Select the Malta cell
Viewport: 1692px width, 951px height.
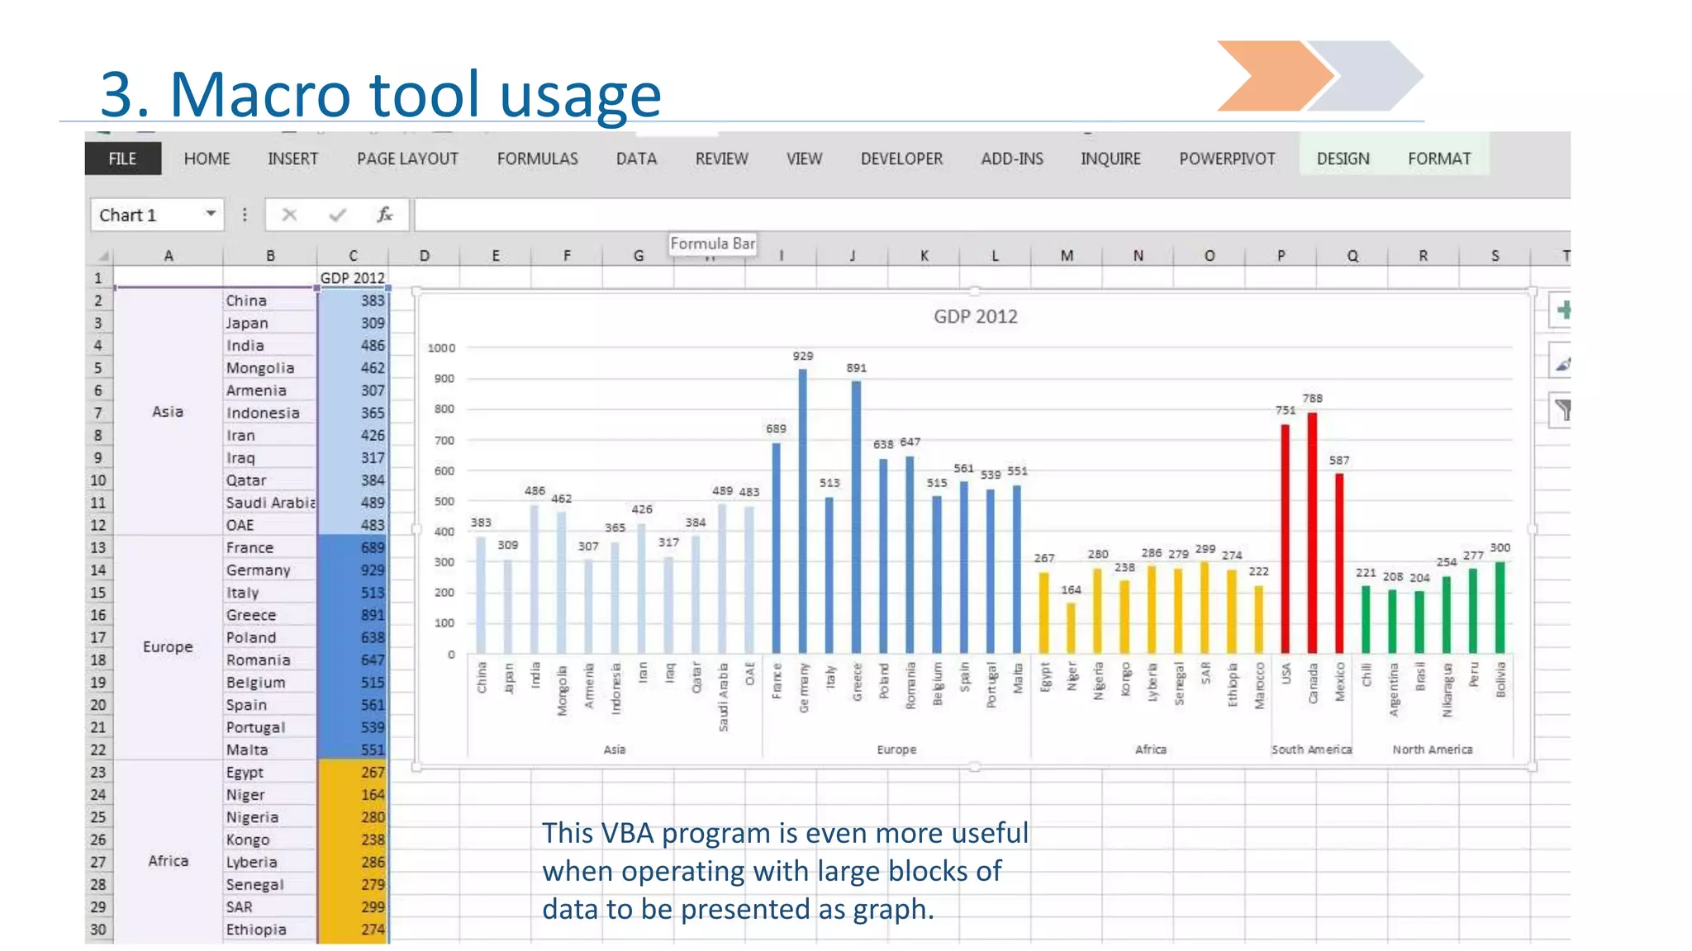point(270,750)
